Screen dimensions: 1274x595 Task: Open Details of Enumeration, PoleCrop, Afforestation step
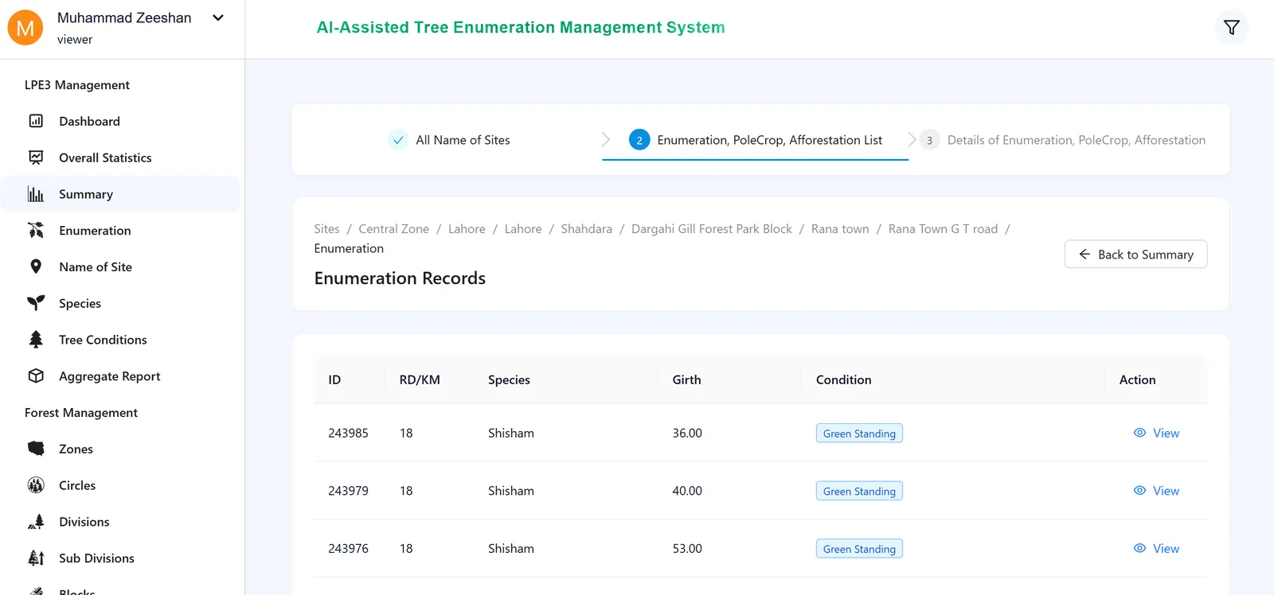click(x=1062, y=140)
